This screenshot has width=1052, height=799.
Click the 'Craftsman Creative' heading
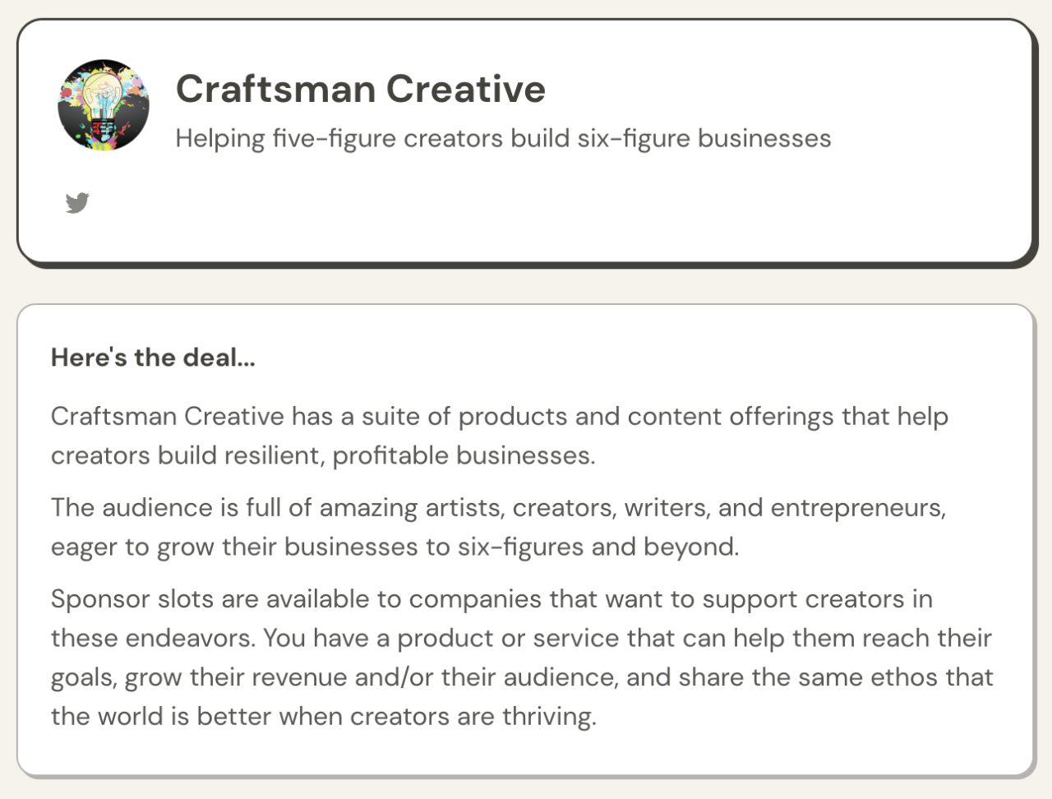click(x=360, y=88)
